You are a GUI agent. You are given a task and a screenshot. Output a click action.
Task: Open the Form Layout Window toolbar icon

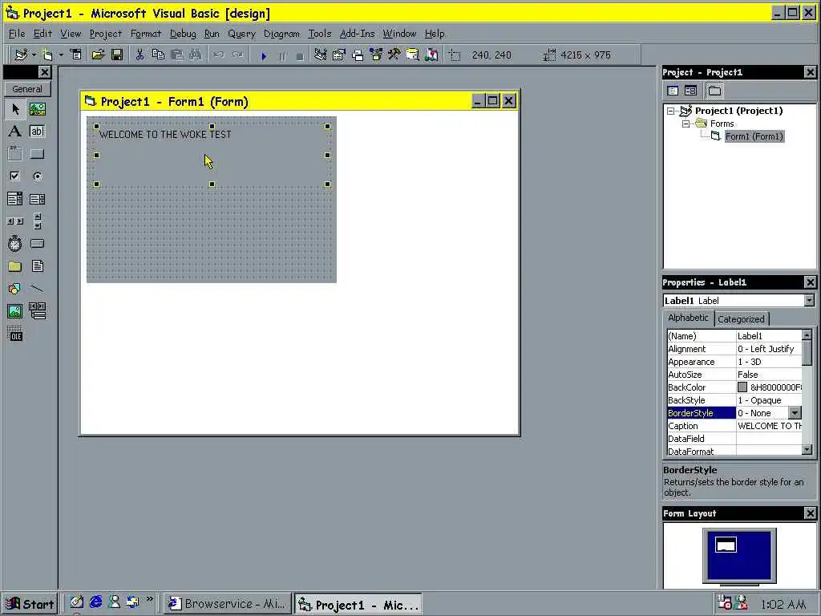point(358,55)
